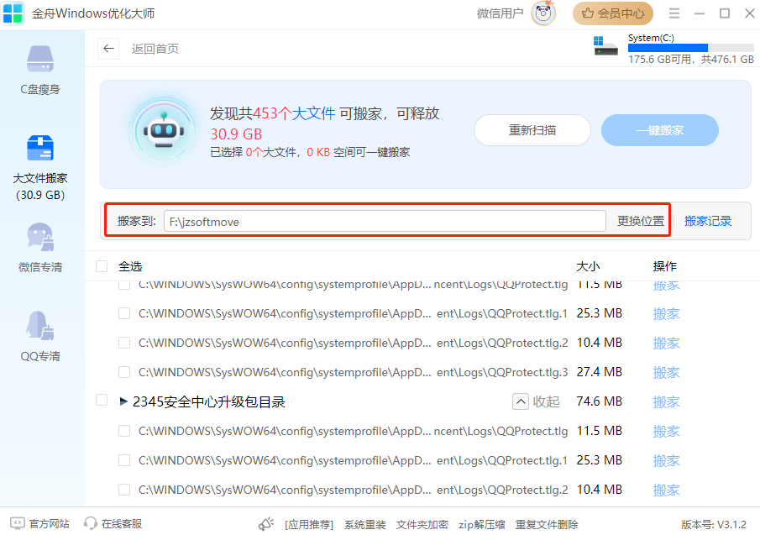Open the hamburger menu icon
Screen dimensions: 760x535
click(x=674, y=13)
